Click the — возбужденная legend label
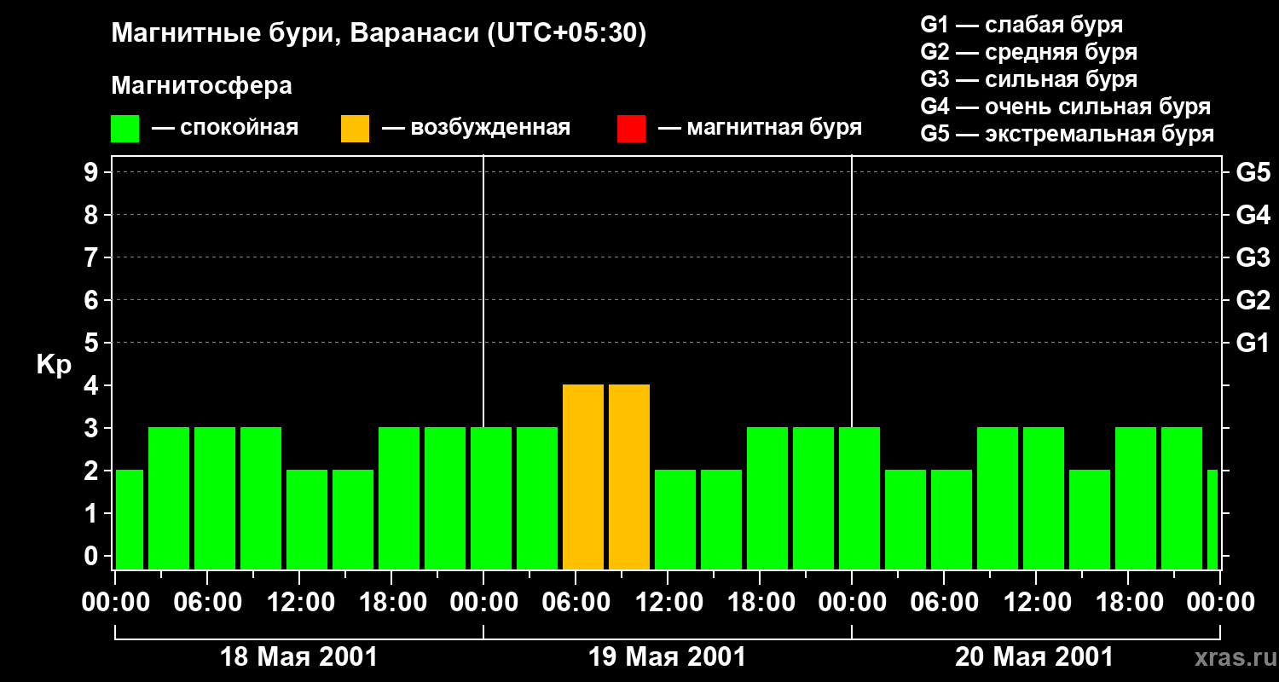Screen dimensions: 1279x682 pos(476,128)
